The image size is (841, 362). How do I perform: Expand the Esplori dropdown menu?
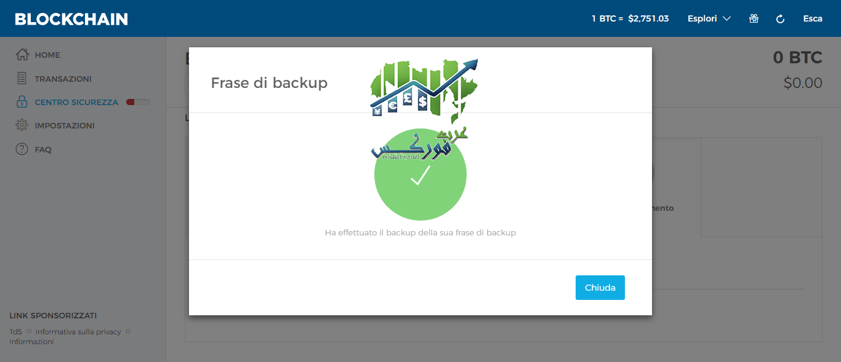click(709, 18)
